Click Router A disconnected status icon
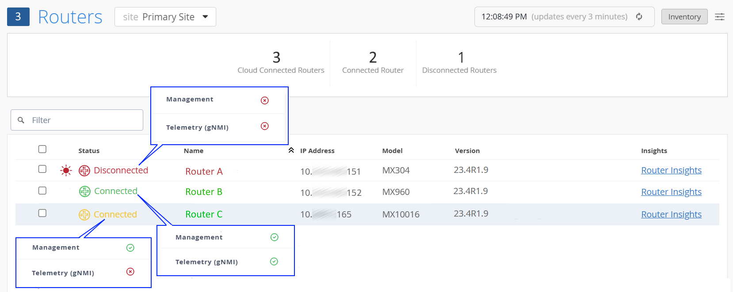 84,171
